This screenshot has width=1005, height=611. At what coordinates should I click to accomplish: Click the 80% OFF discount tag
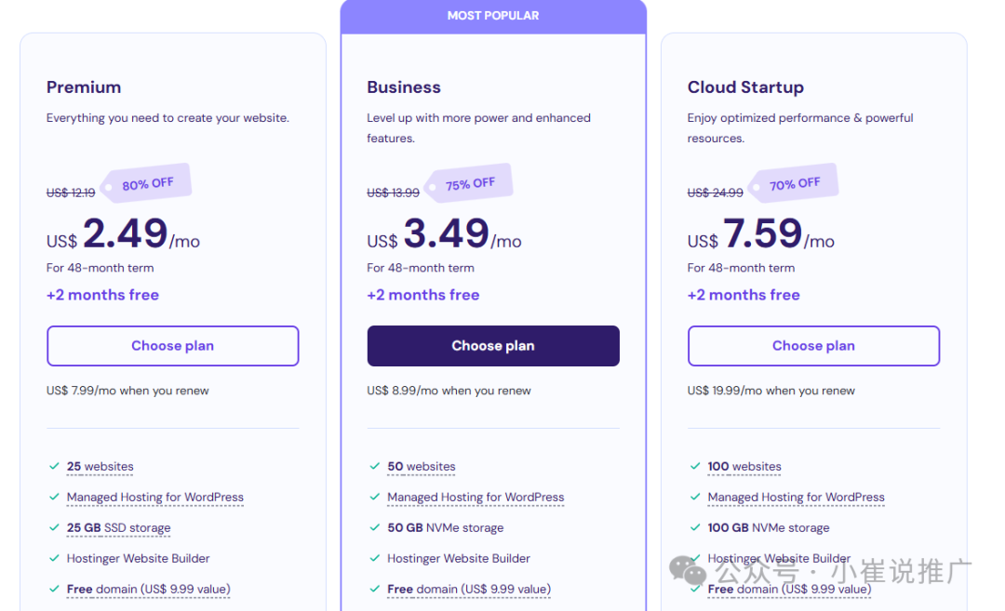147,184
